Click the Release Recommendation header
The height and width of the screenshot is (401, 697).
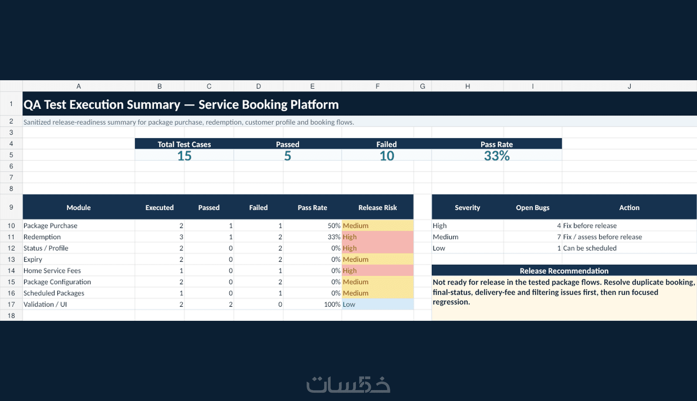tap(564, 271)
